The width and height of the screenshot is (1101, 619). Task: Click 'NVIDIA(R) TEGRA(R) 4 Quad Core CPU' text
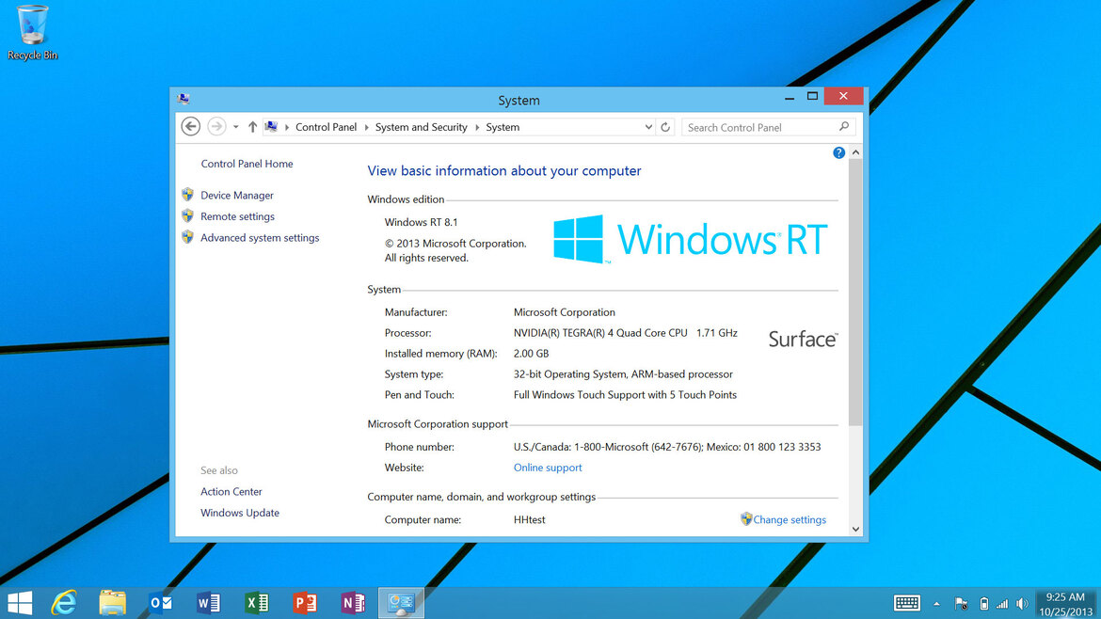click(x=600, y=333)
